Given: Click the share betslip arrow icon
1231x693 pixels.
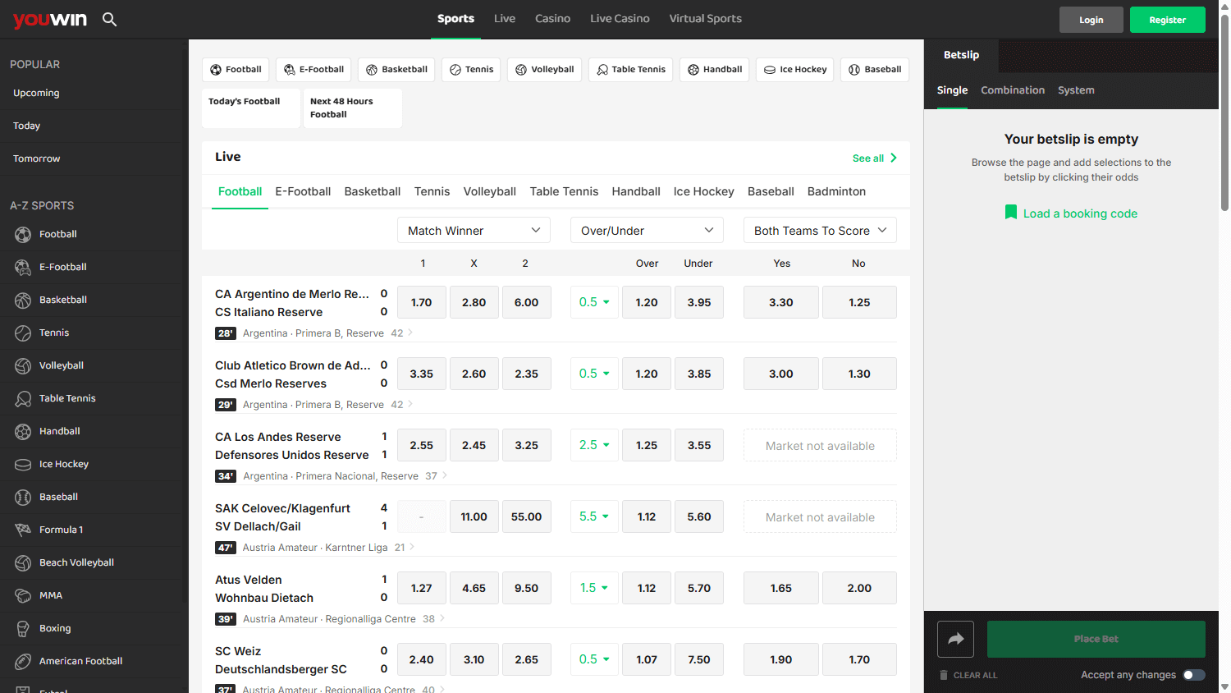Looking at the screenshot, I should [x=955, y=639].
